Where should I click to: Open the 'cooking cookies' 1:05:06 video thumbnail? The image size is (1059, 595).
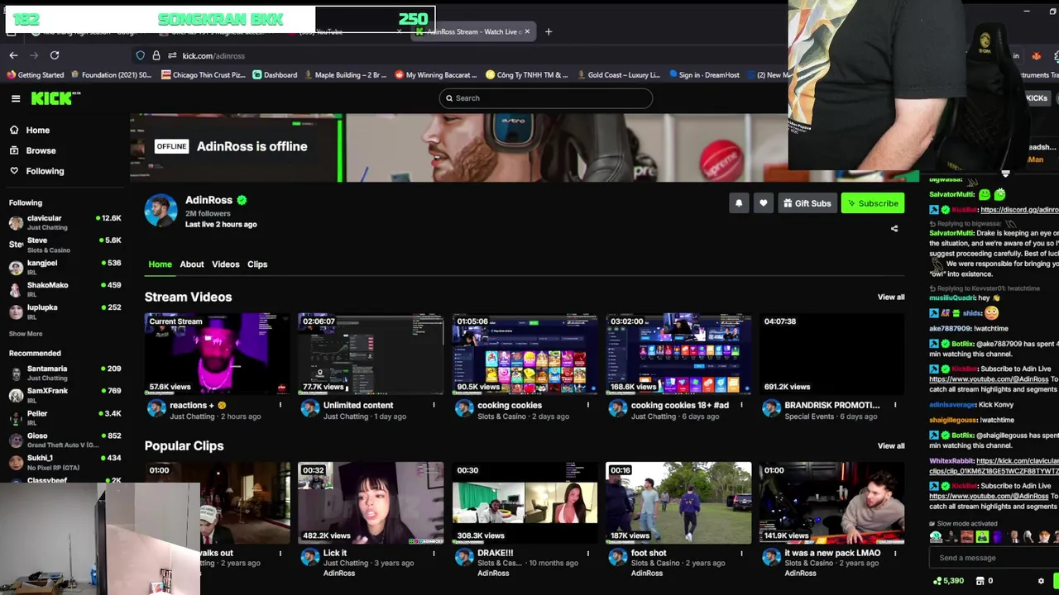point(525,354)
